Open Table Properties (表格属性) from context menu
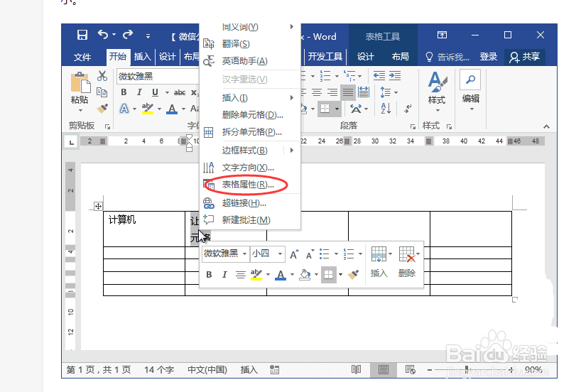The image size is (581, 392). coord(251,185)
